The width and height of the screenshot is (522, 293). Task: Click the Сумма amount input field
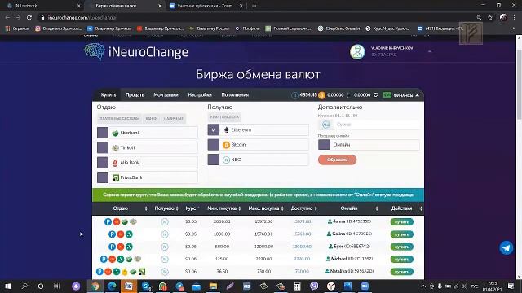(x=376, y=125)
